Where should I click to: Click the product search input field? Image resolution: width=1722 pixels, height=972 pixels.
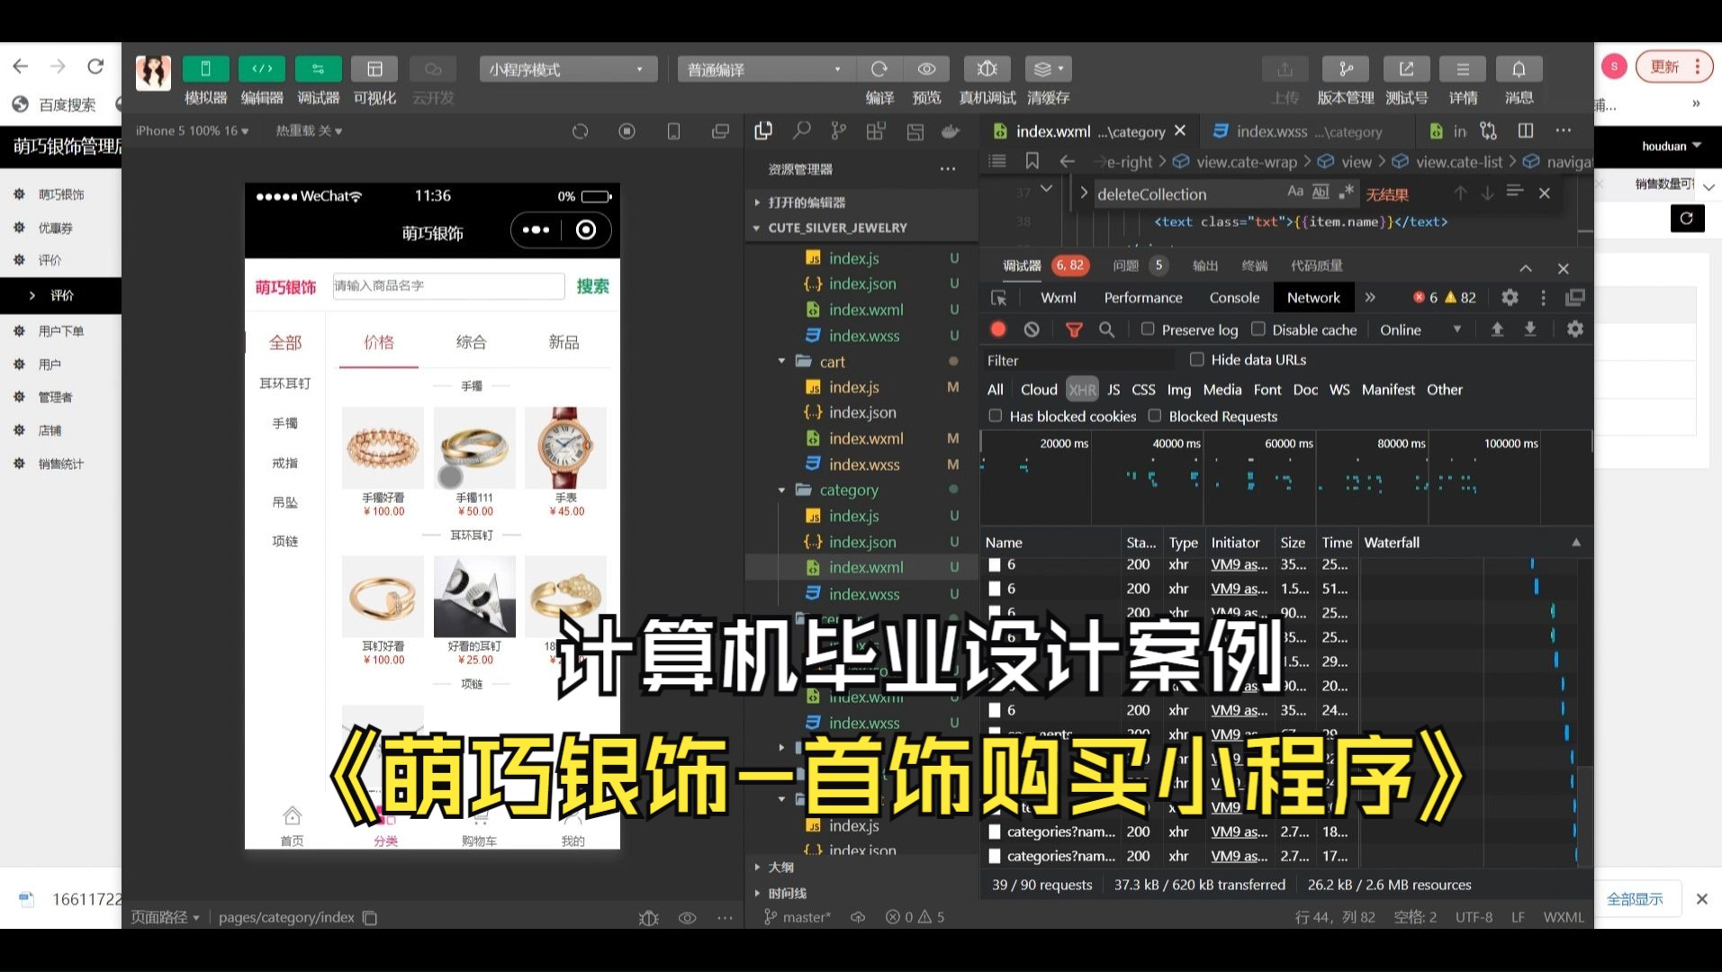pyautogui.click(x=448, y=286)
